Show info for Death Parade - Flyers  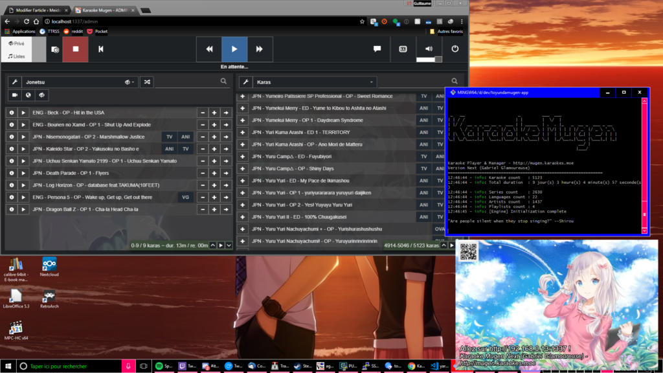click(x=12, y=173)
